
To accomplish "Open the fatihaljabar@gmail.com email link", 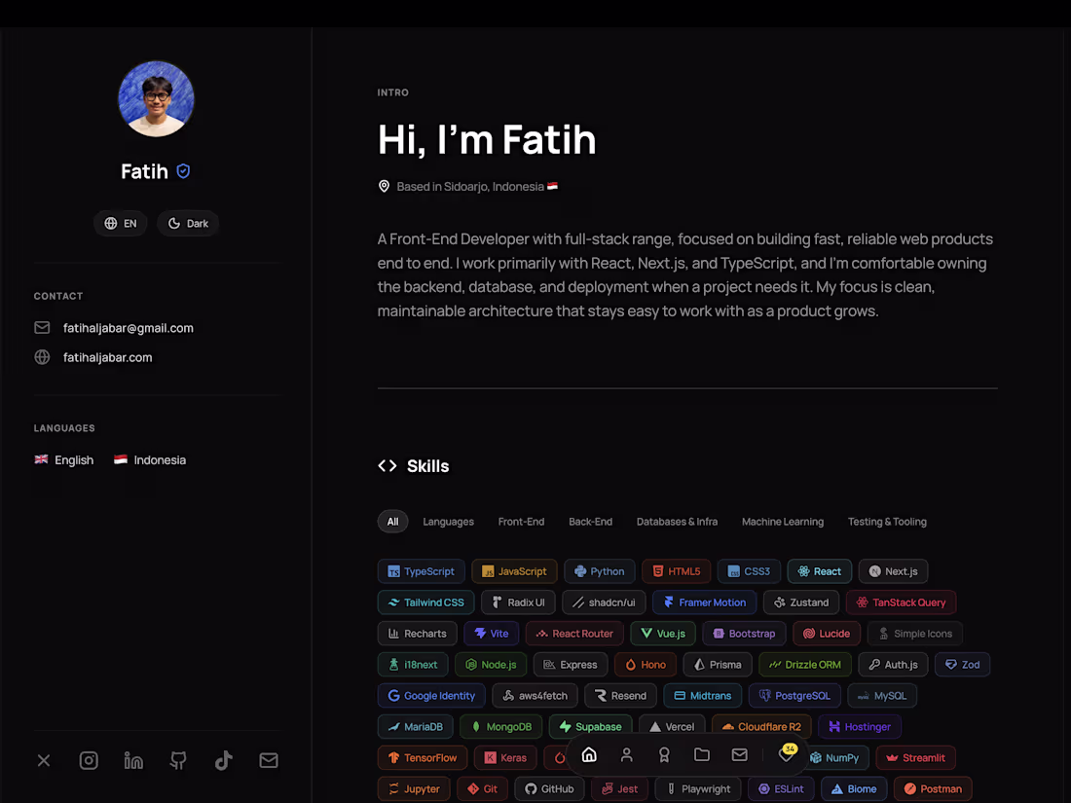I will 128,328.
